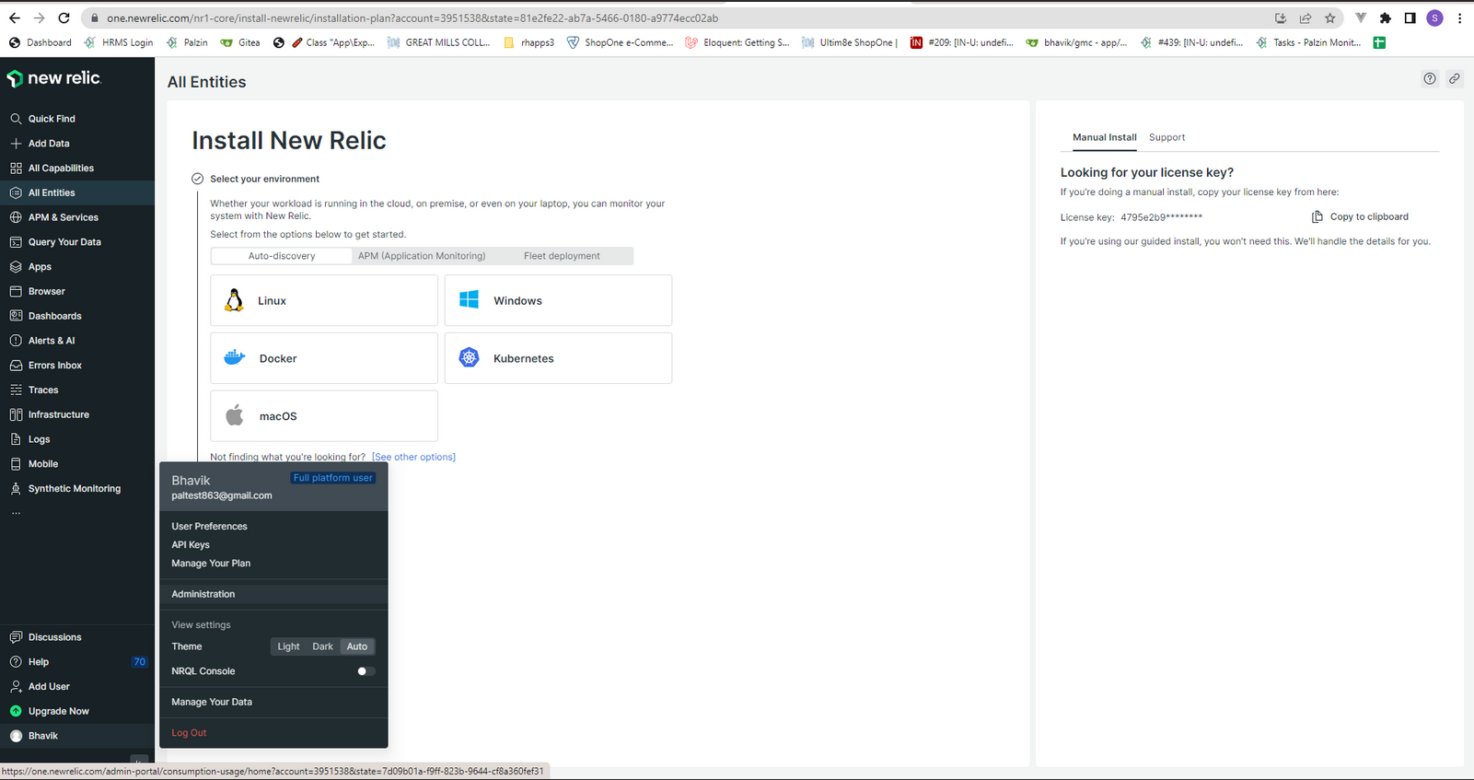
Task: Open Query Your Data
Action: pos(64,242)
